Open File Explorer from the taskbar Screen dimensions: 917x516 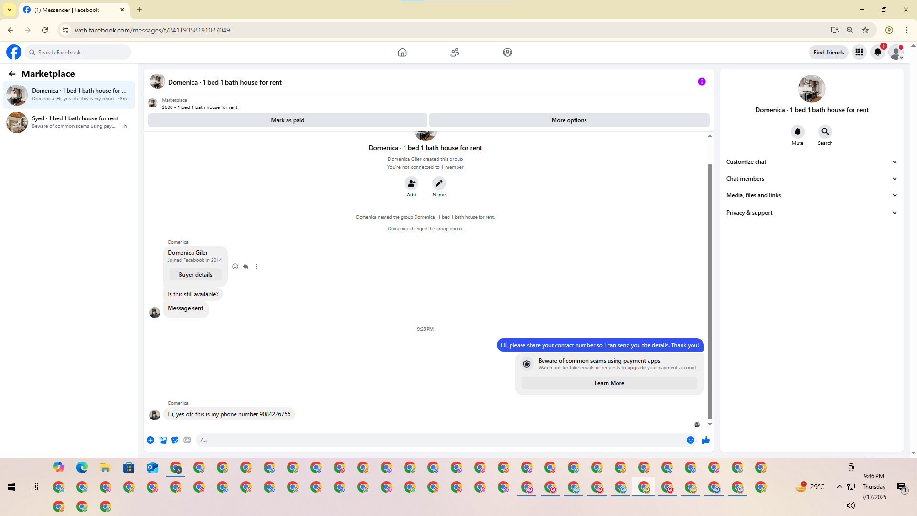[106, 467]
